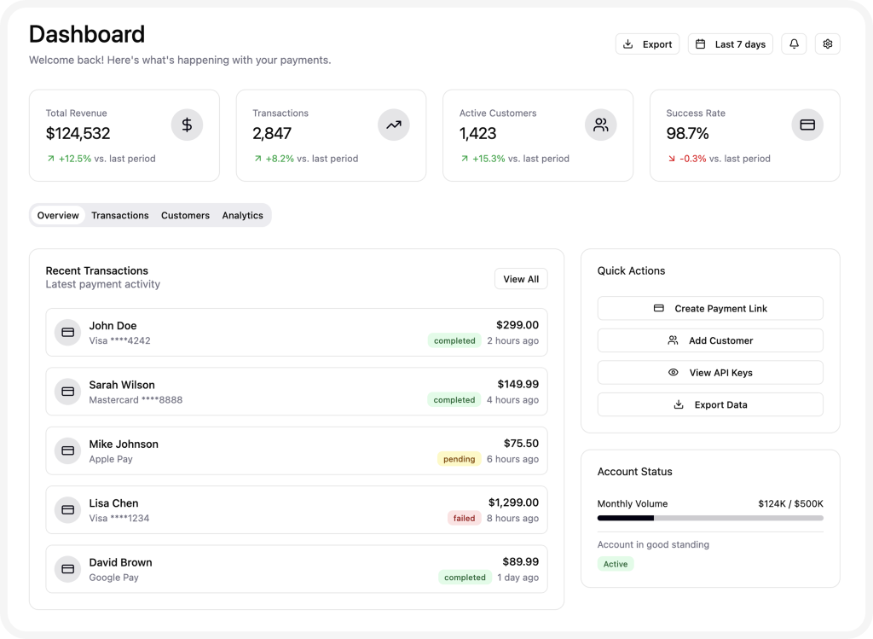Open settings via the gear icon
873x639 pixels.
[827, 44]
